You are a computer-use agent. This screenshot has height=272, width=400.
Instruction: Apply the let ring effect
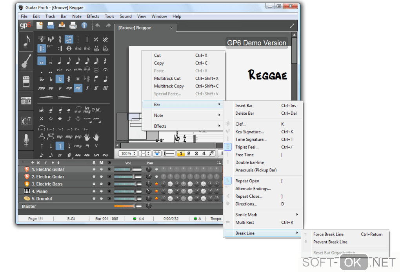(87, 110)
